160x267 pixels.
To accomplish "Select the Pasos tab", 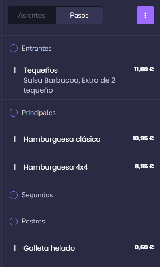I will click(79, 15).
